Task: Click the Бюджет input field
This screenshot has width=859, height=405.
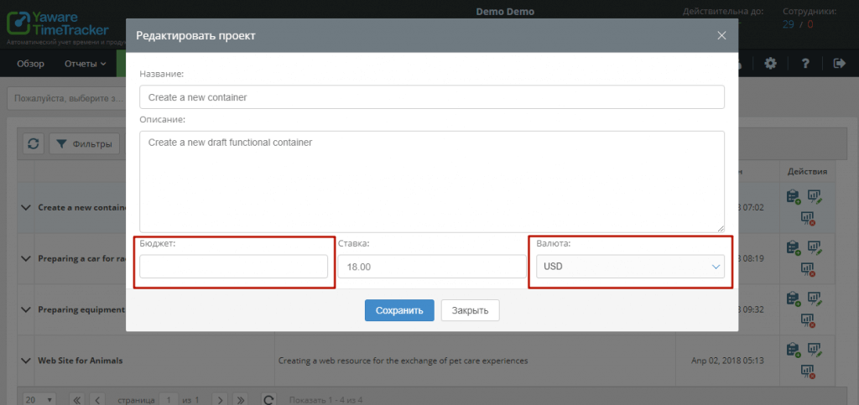Action: [233, 267]
